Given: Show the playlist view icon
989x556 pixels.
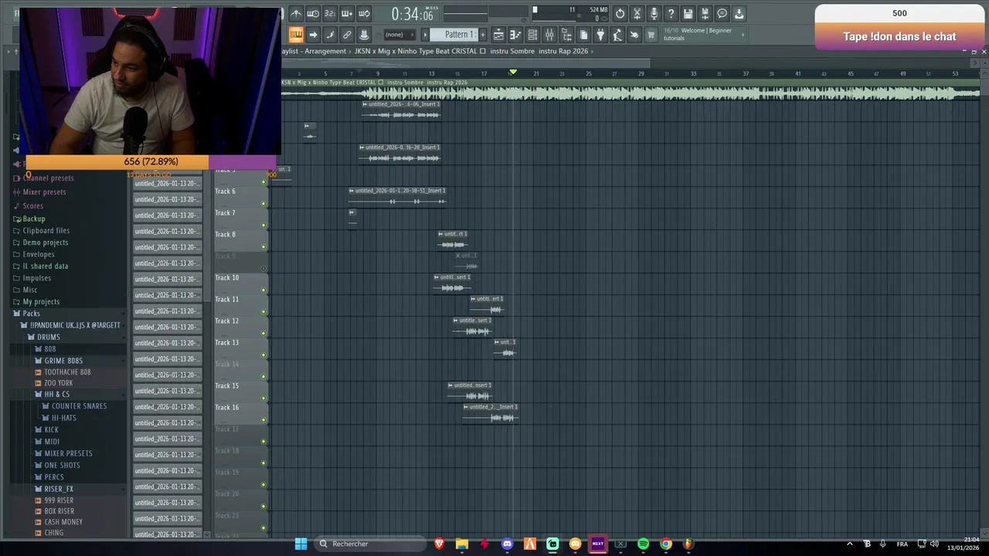Looking at the screenshot, I should pyautogui.click(x=498, y=35).
